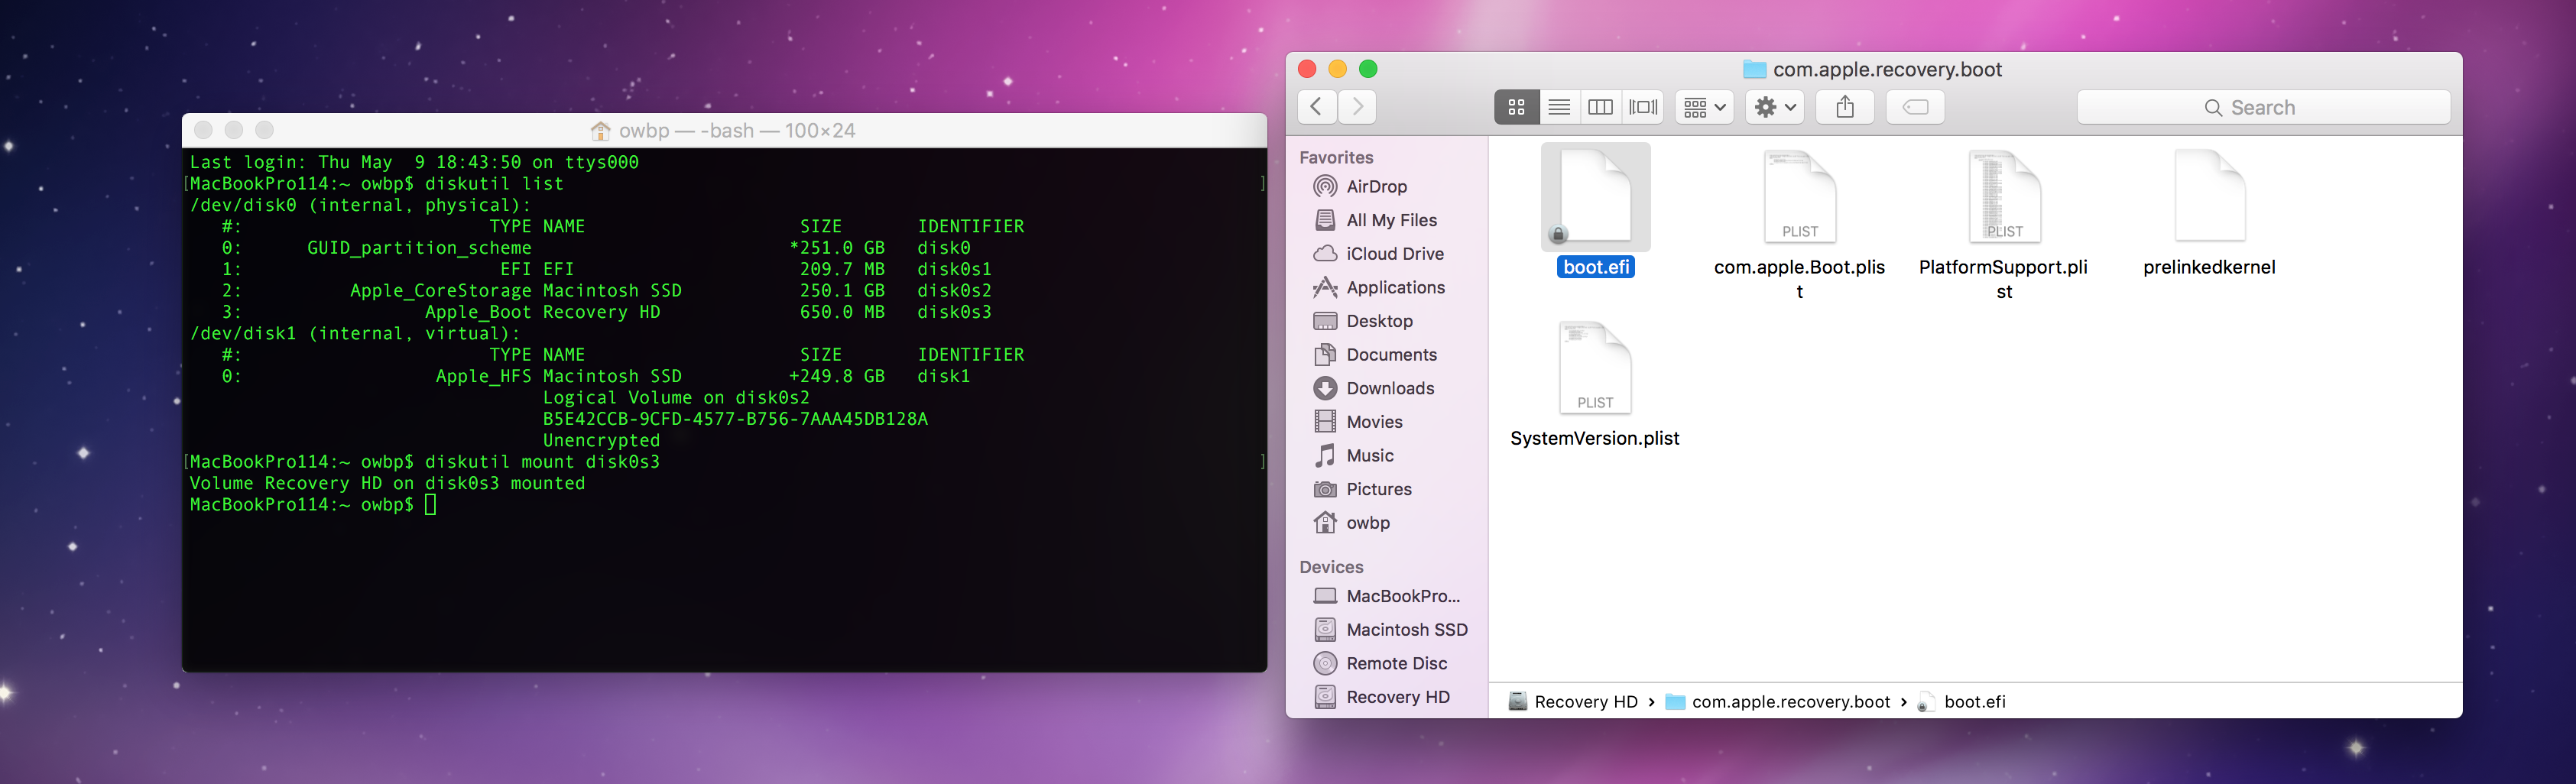Switch Finder to icon view
Viewport: 2576px width, 784px height.
coord(1516,107)
